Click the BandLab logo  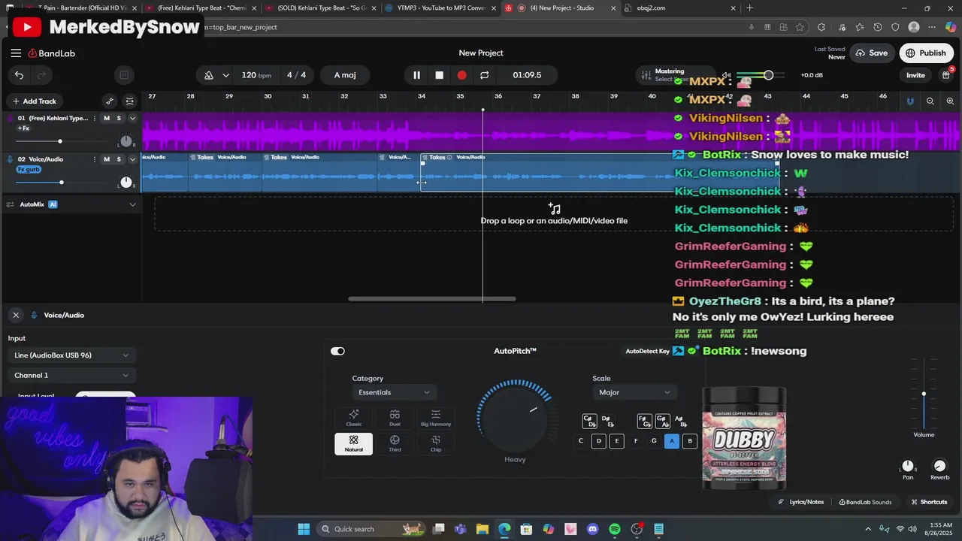[52, 53]
